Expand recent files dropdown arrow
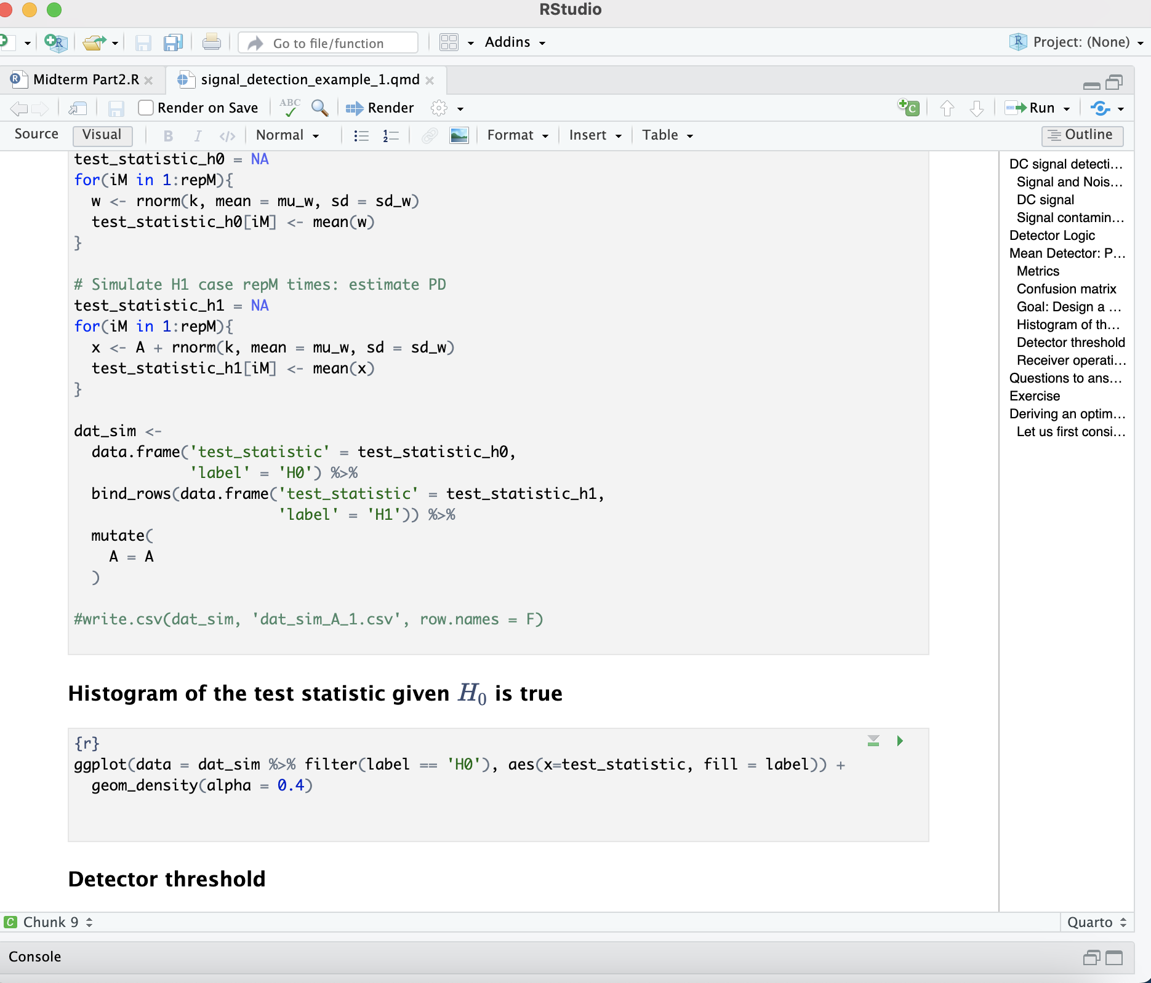Image resolution: width=1151 pixels, height=983 pixels. [115, 43]
